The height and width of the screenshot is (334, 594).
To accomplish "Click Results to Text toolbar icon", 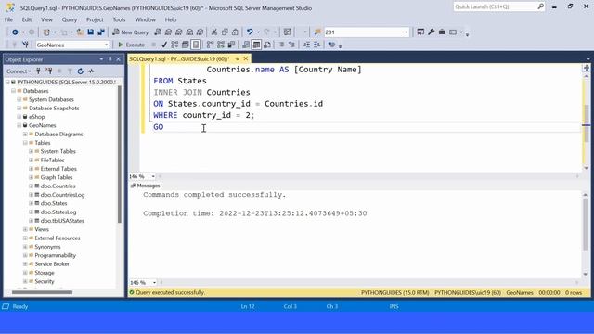I will pyautogui.click(x=246, y=45).
